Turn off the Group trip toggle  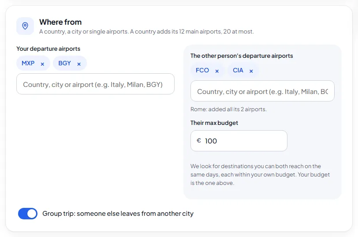point(28,214)
